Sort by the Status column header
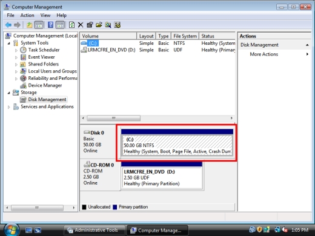Screen dimensions: 315x236 tap(217, 36)
